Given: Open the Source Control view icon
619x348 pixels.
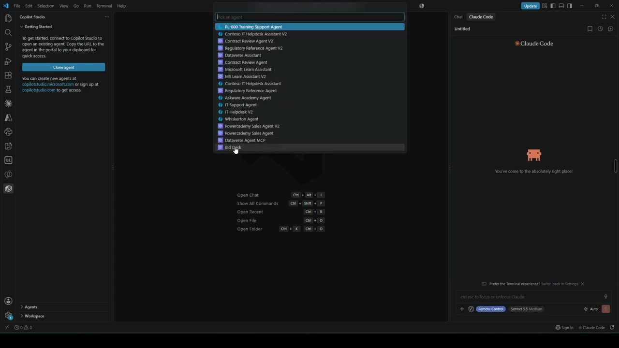Looking at the screenshot, I should [8, 47].
